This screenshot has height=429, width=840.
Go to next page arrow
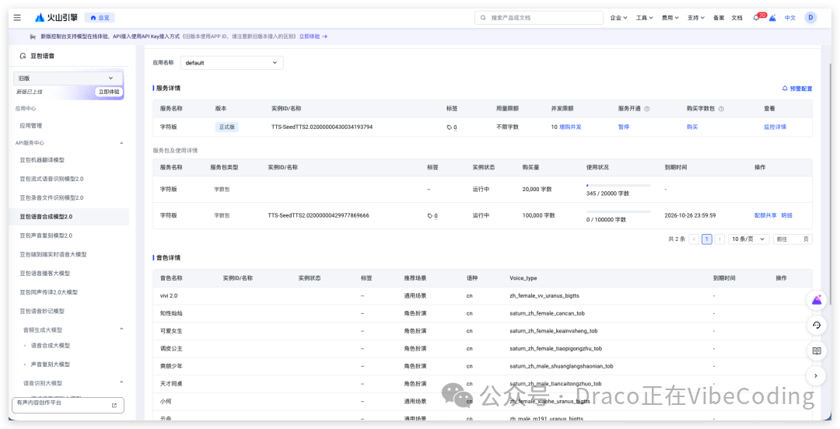719,239
